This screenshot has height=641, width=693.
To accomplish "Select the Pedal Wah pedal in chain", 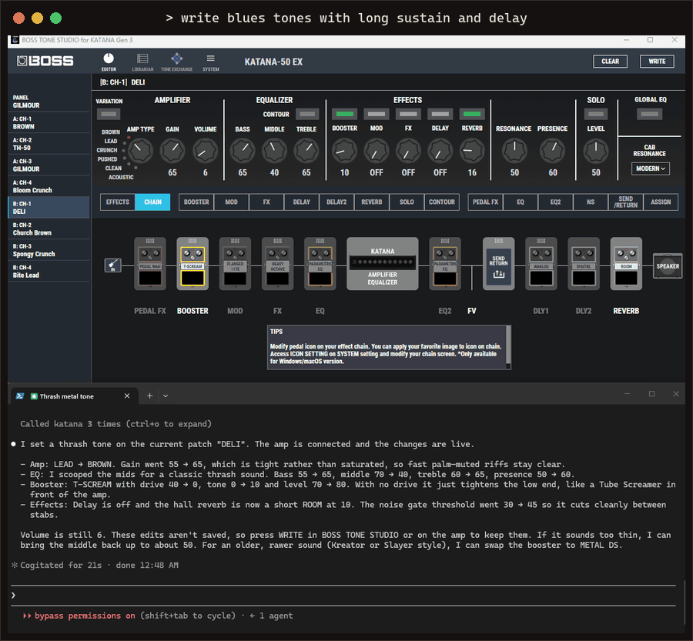I will [x=150, y=264].
